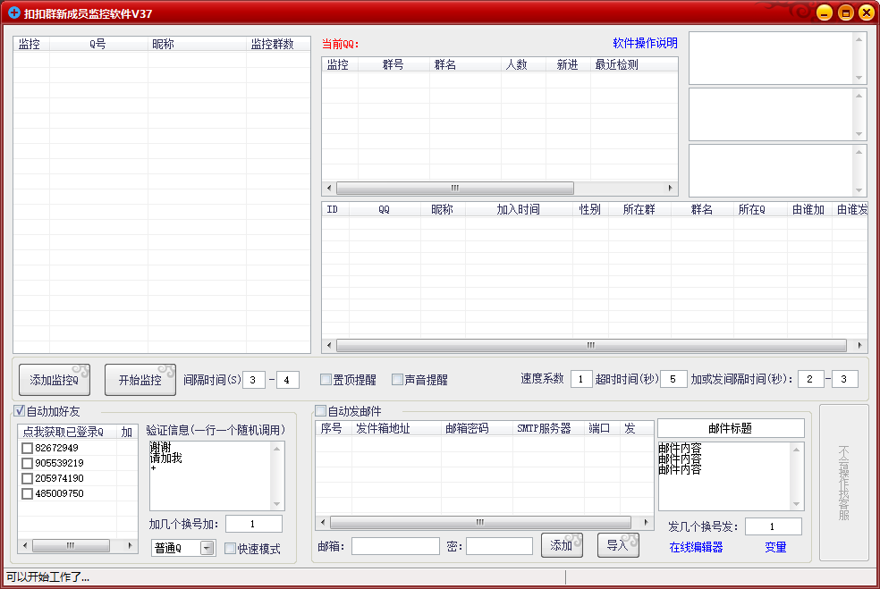Enable the 声音提醒 checkbox
Viewport: 880px width, 589px height.
(x=397, y=380)
